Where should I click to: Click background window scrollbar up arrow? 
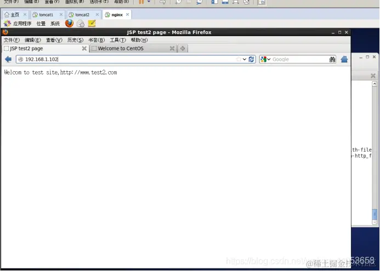pos(375,84)
